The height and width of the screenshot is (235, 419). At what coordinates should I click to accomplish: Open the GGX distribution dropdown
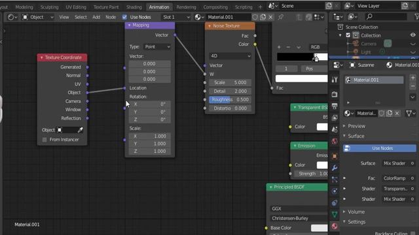(x=299, y=209)
